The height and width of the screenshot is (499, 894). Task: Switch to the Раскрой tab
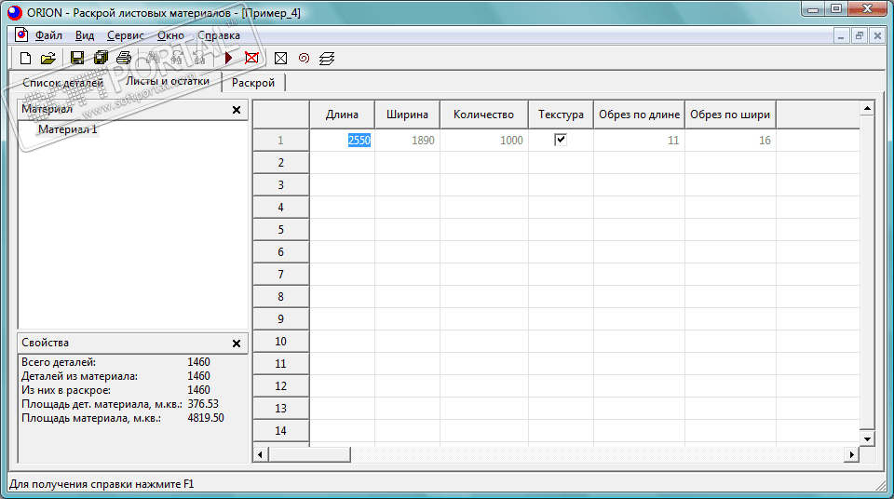click(x=253, y=83)
